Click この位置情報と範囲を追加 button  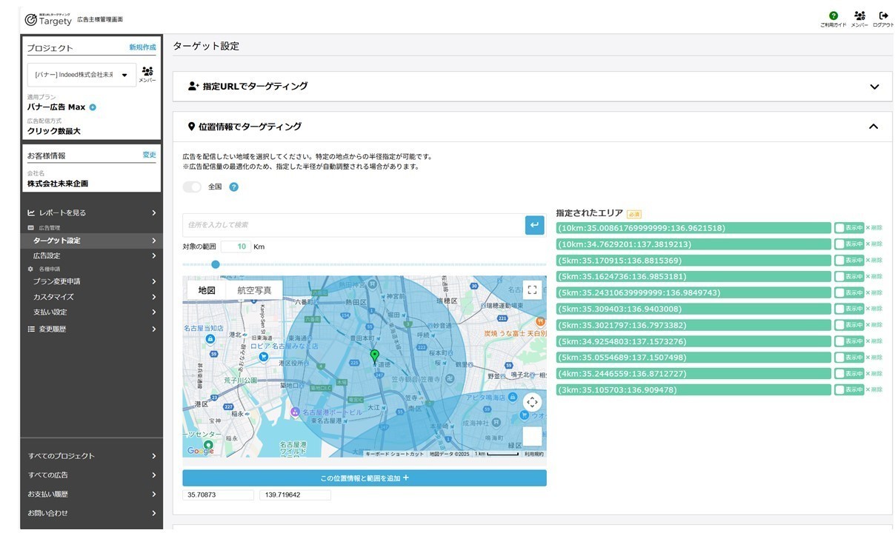coord(365,478)
